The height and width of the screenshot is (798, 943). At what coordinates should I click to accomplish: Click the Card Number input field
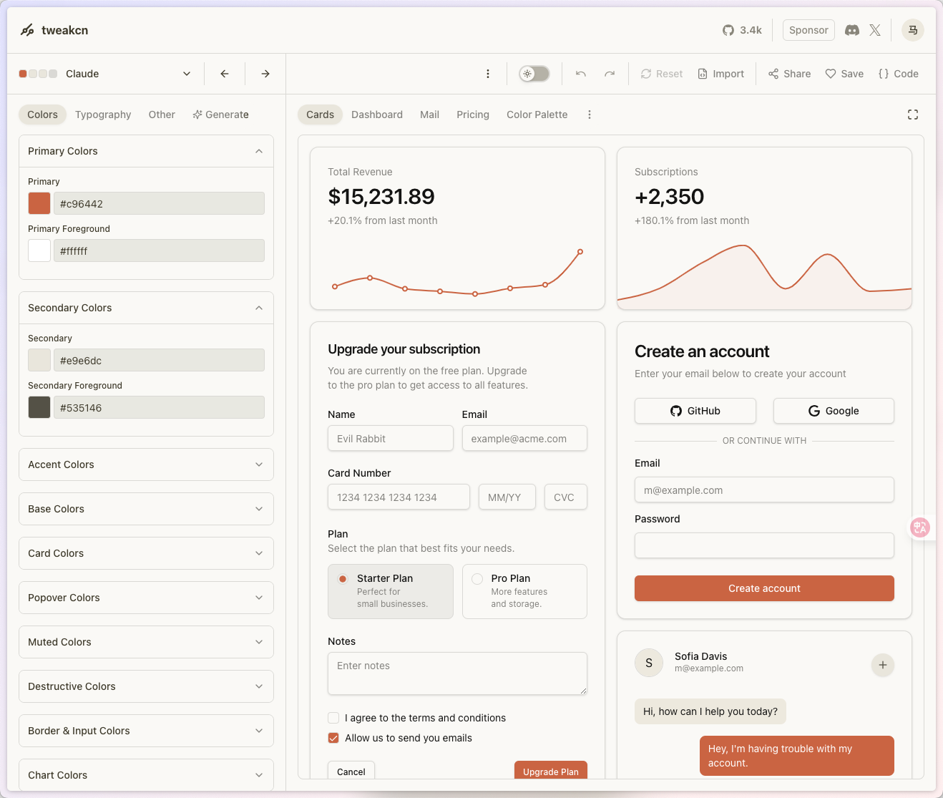(399, 497)
